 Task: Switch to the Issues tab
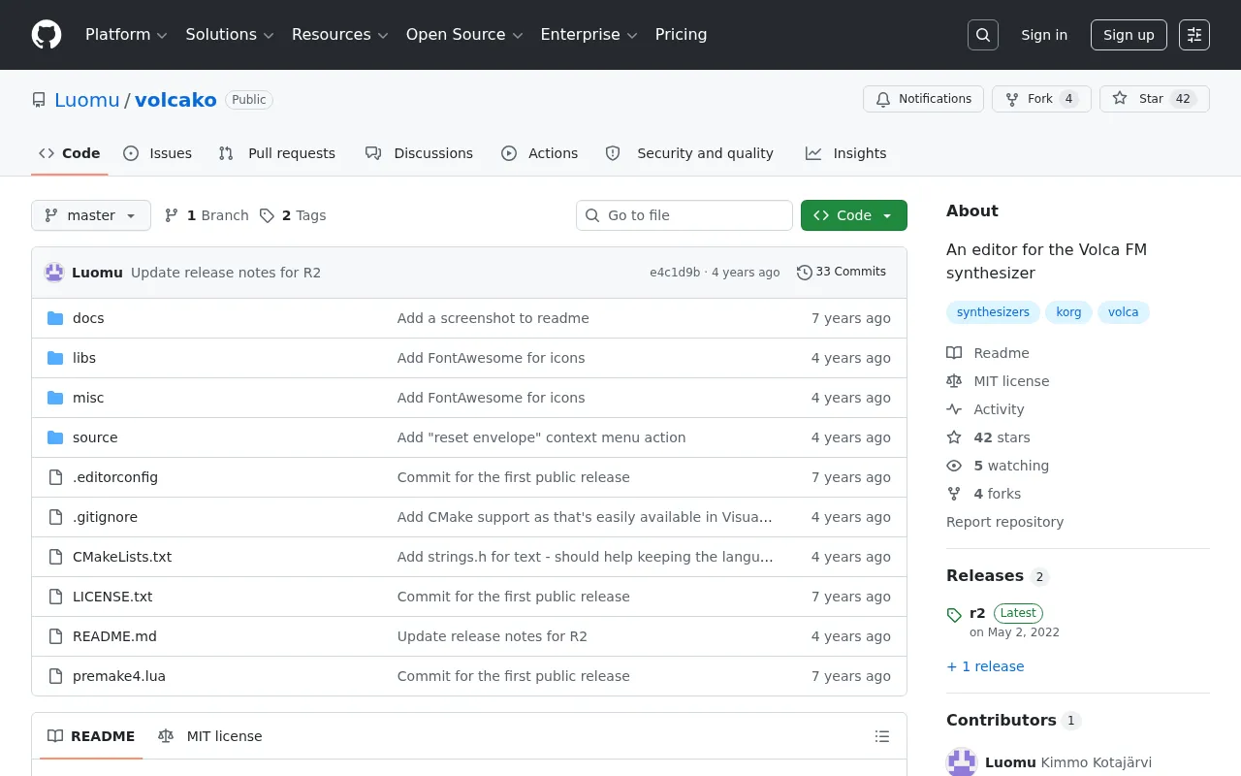[x=157, y=153]
